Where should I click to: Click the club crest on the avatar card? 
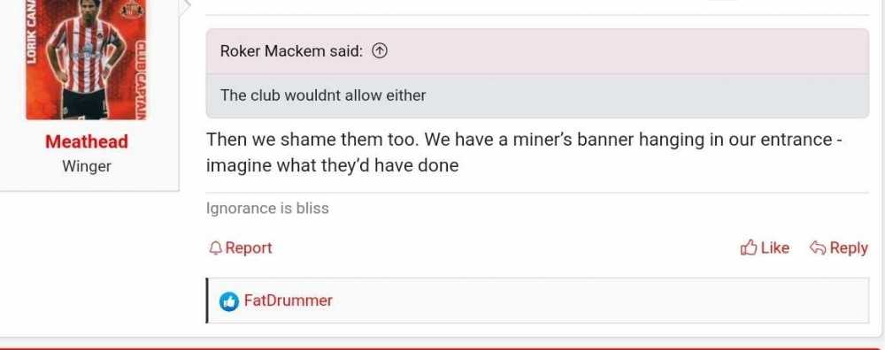(132, 9)
